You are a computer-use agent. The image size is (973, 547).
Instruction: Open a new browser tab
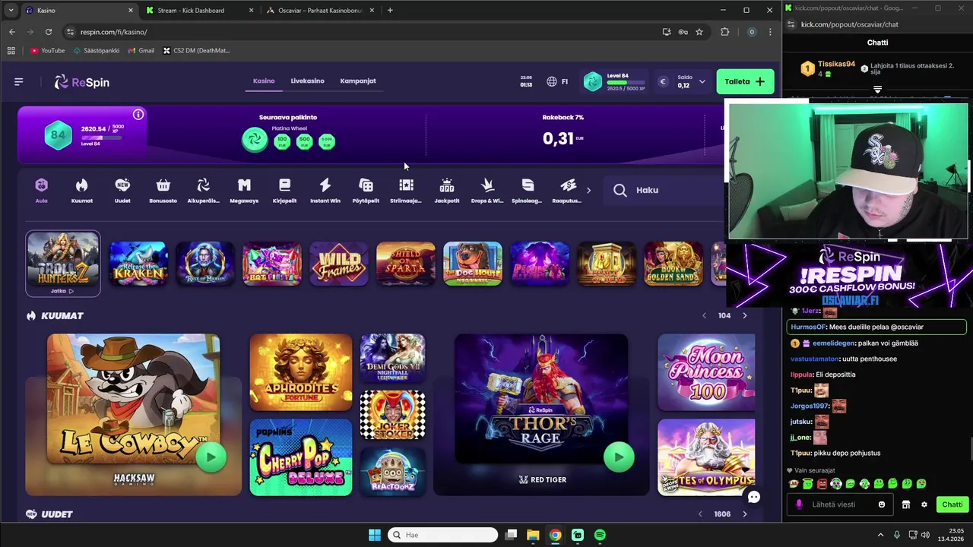390,11
